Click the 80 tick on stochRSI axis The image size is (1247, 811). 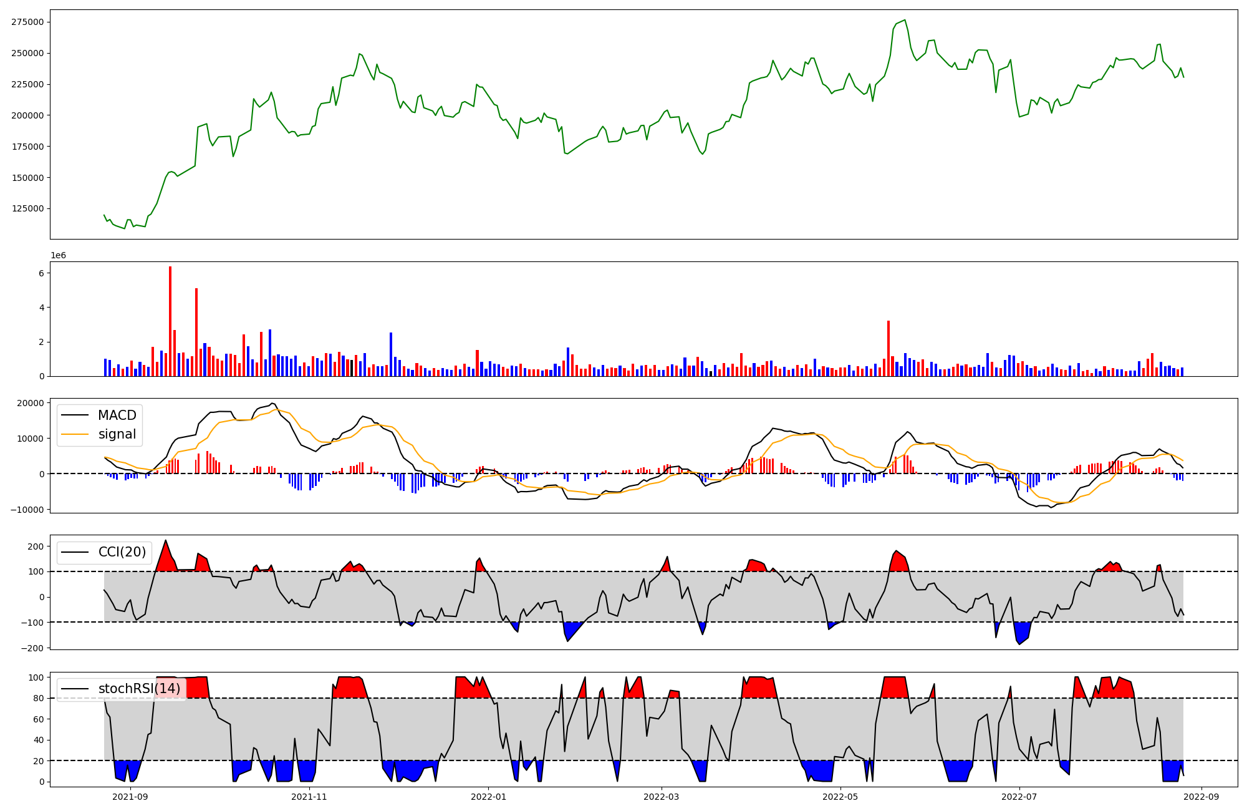point(39,699)
